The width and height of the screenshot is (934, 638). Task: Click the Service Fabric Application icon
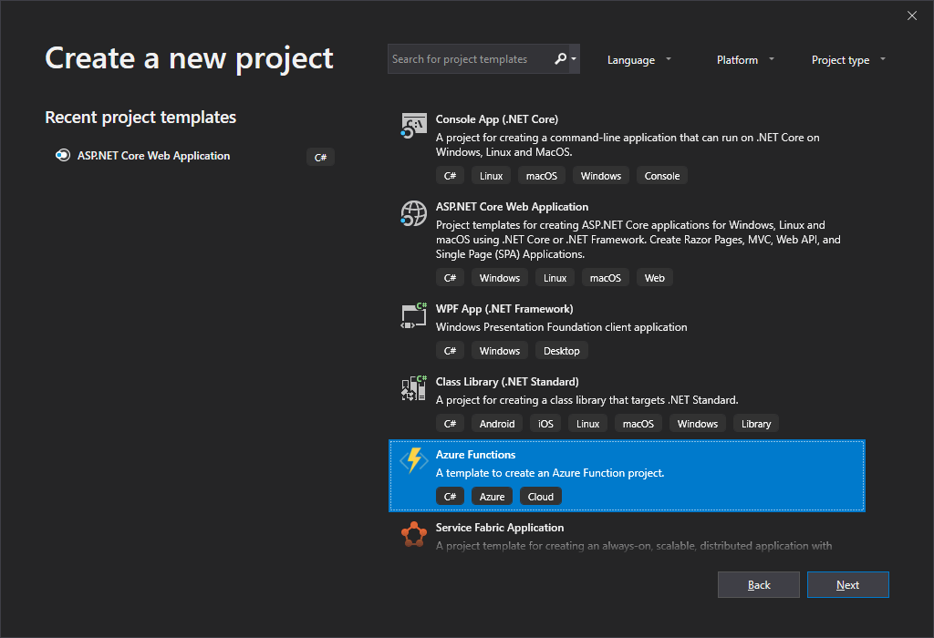point(413,534)
